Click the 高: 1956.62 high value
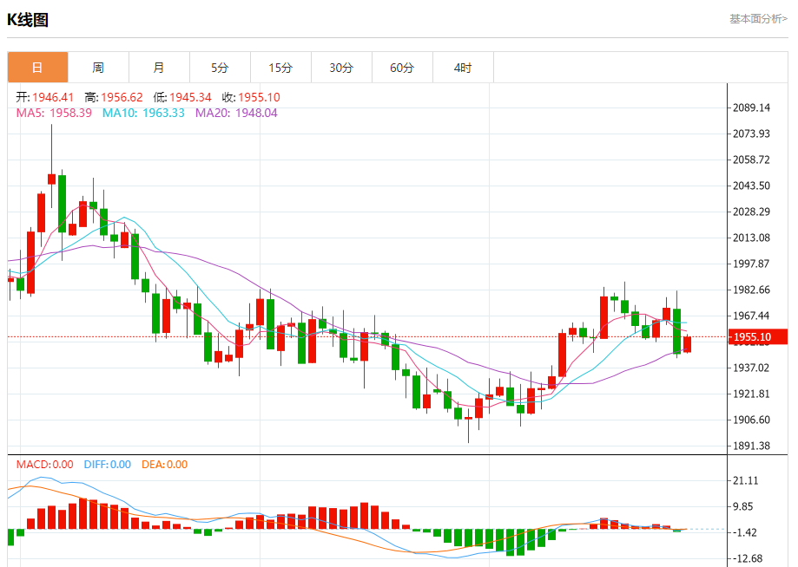 tap(114, 97)
